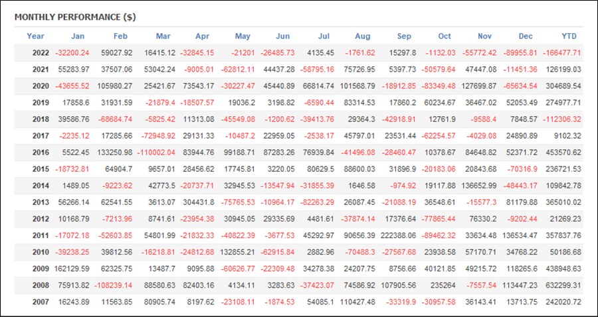Select the 2012 year row label

tap(41, 219)
